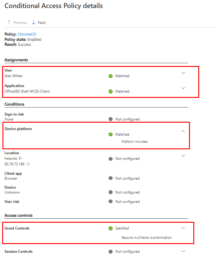Click the green Matched checkmark for Application

[x=110, y=91]
